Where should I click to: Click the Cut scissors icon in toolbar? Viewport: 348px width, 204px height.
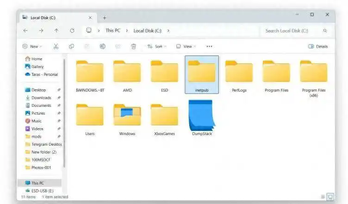click(x=56, y=46)
